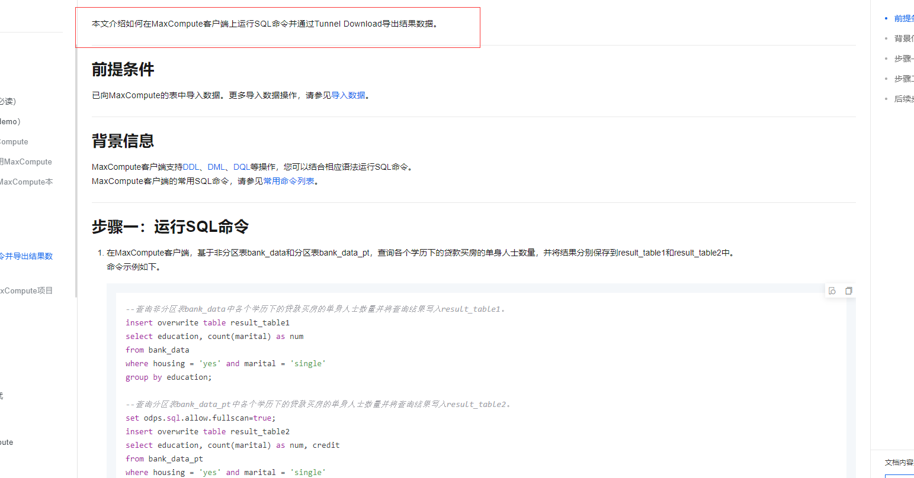The height and width of the screenshot is (478, 914).
Task: Open the DDL syntax link
Action: coord(191,167)
